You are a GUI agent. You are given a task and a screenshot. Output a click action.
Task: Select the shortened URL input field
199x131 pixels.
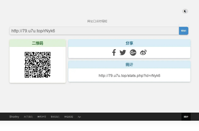click(94, 31)
